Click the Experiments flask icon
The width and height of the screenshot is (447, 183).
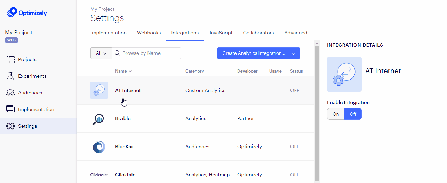(x=10, y=76)
